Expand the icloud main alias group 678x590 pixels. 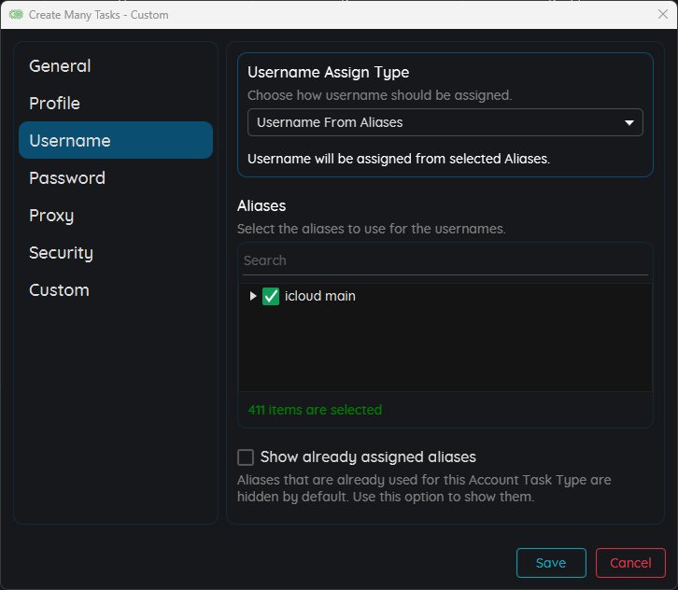coord(252,296)
